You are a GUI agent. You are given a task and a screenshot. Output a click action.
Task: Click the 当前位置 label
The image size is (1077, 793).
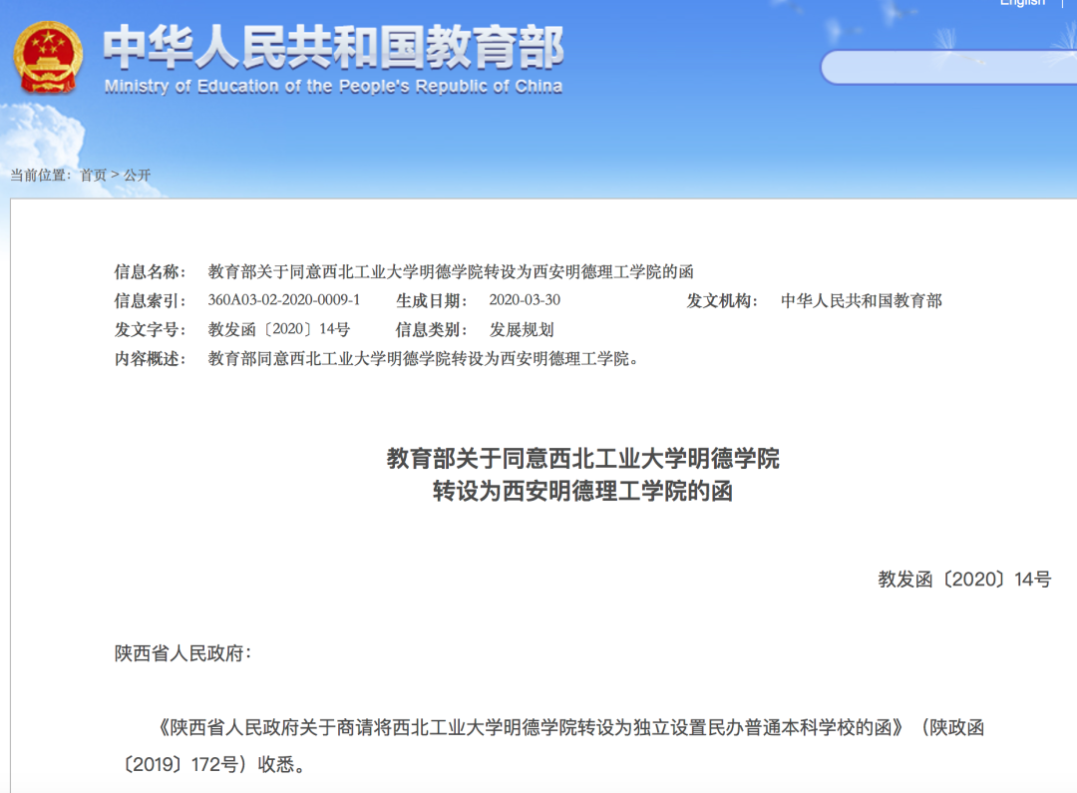tap(41, 176)
